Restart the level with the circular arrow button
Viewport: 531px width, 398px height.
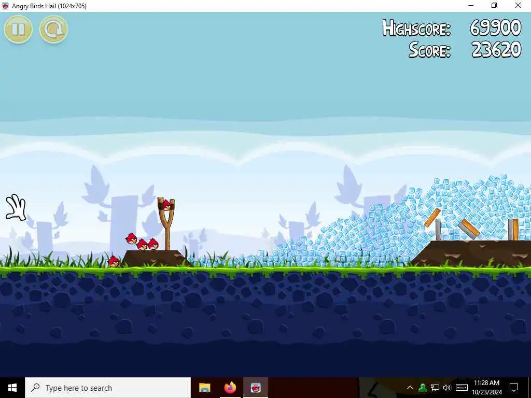pyautogui.click(x=53, y=30)
